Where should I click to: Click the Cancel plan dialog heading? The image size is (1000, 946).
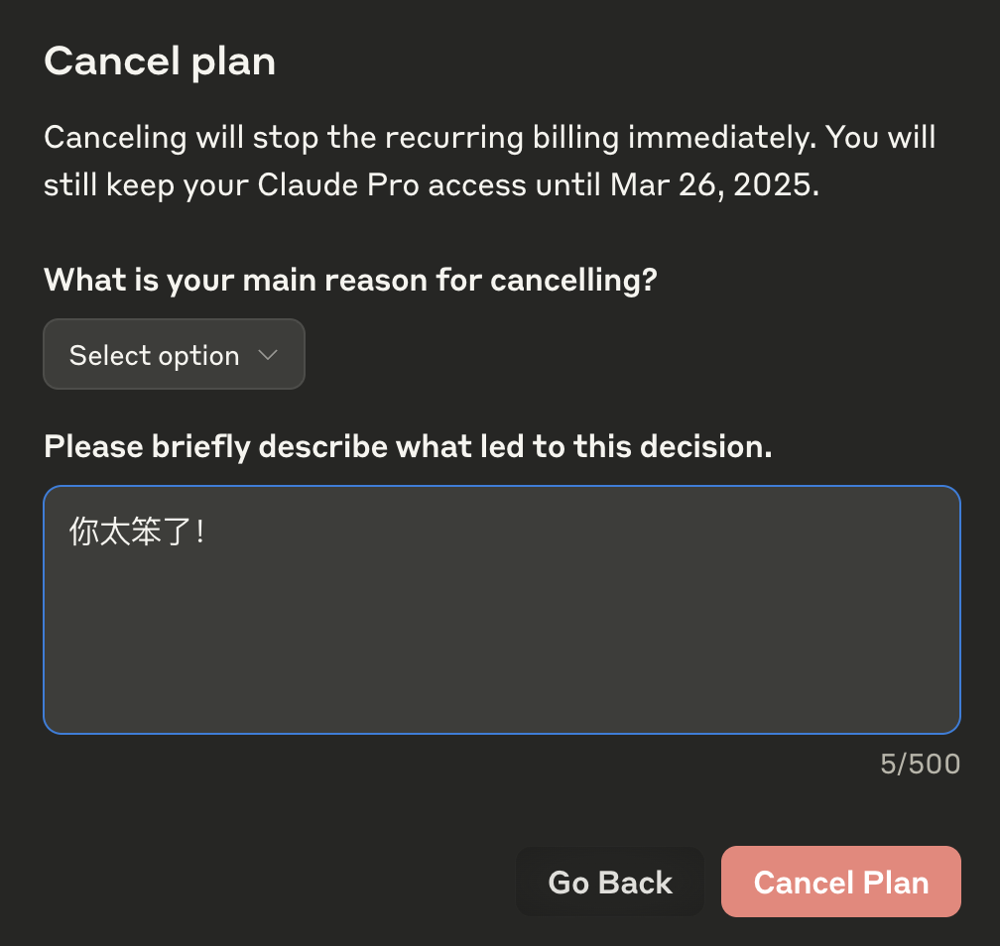coord(160,61)
